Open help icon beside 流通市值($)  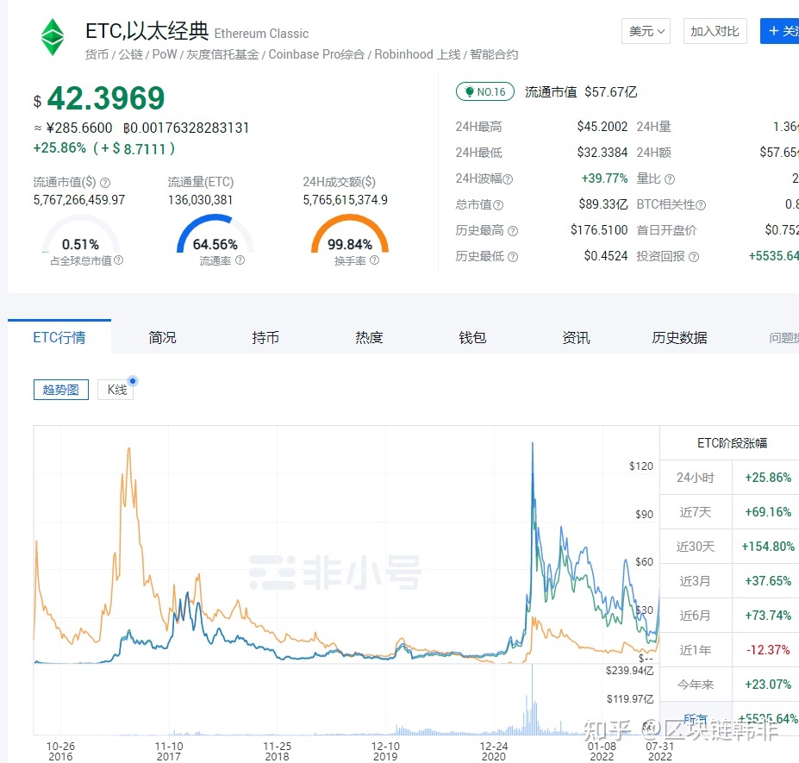[105, 183]
